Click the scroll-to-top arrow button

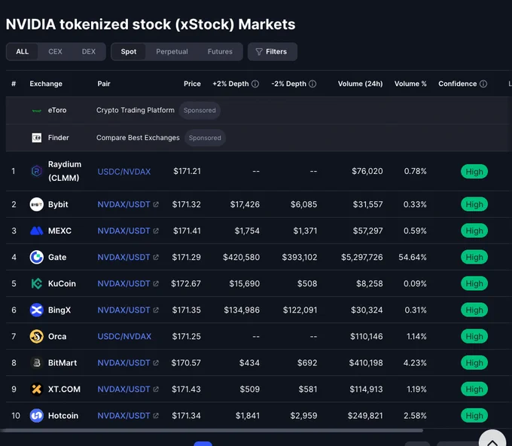(x=492, y=439)
